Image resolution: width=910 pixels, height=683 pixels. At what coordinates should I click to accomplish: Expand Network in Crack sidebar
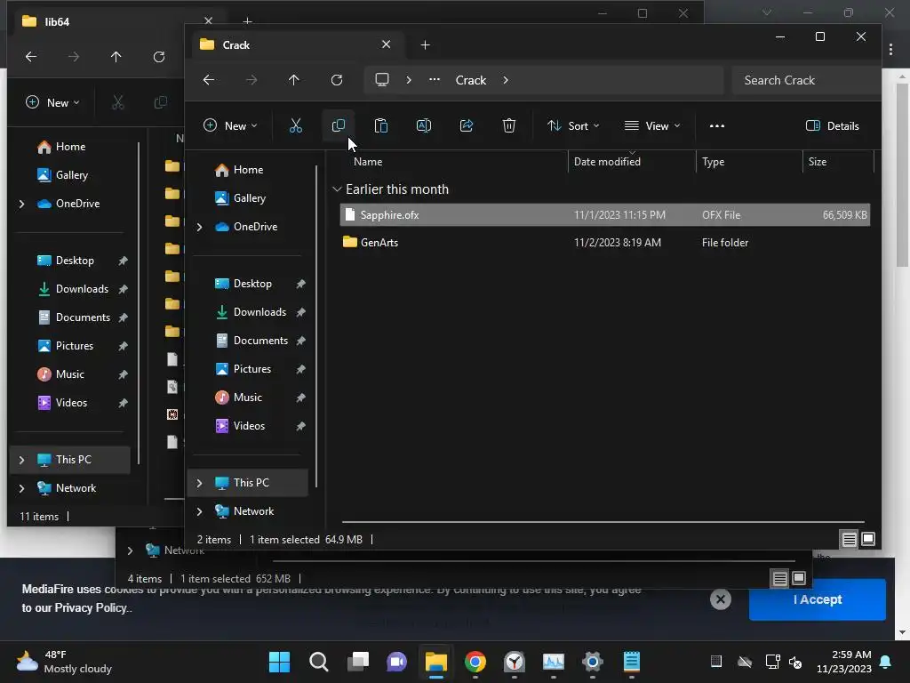tap(199, 511)
